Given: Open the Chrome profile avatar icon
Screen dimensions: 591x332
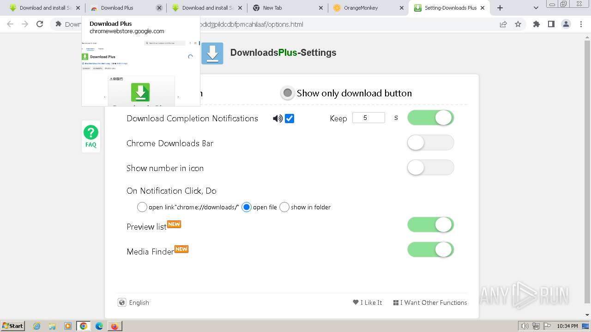Looking at the screenshot, I should (566, 24).
